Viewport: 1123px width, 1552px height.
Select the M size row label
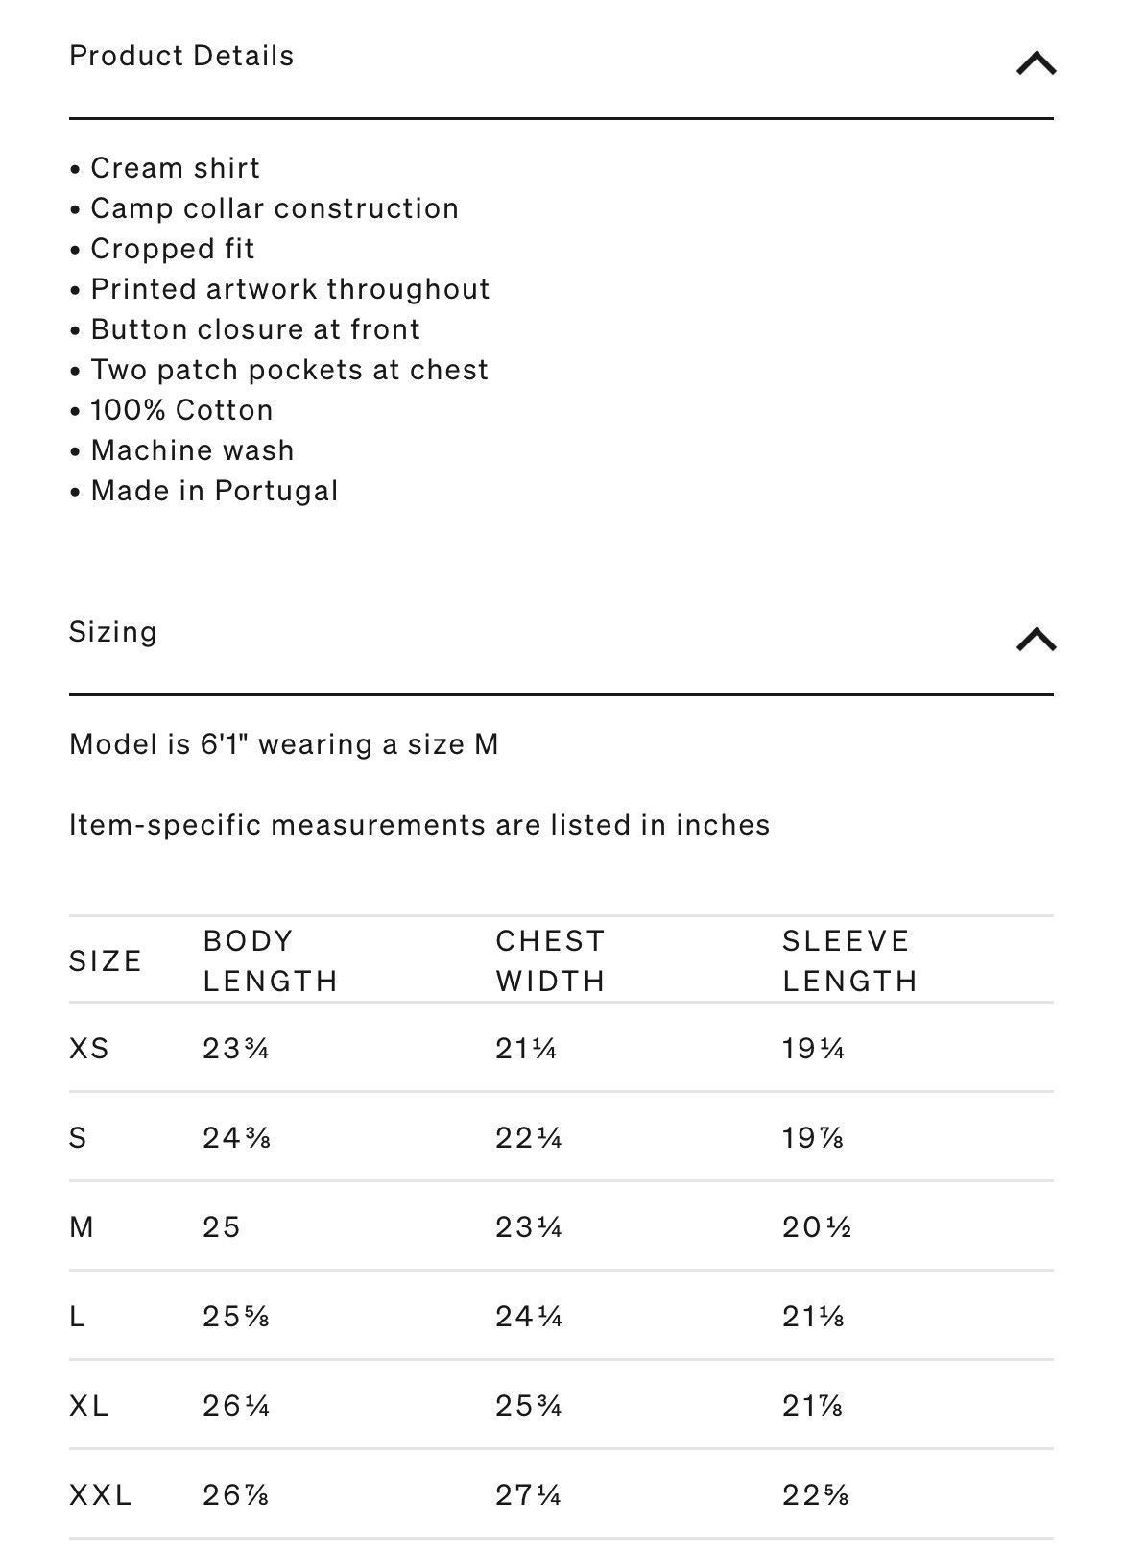coord(82,1226)
